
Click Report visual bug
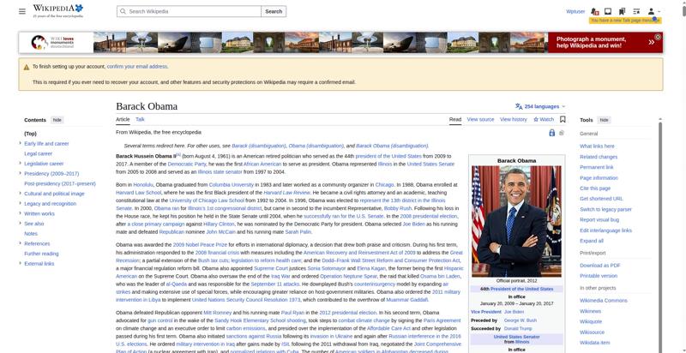coord(599,219)
